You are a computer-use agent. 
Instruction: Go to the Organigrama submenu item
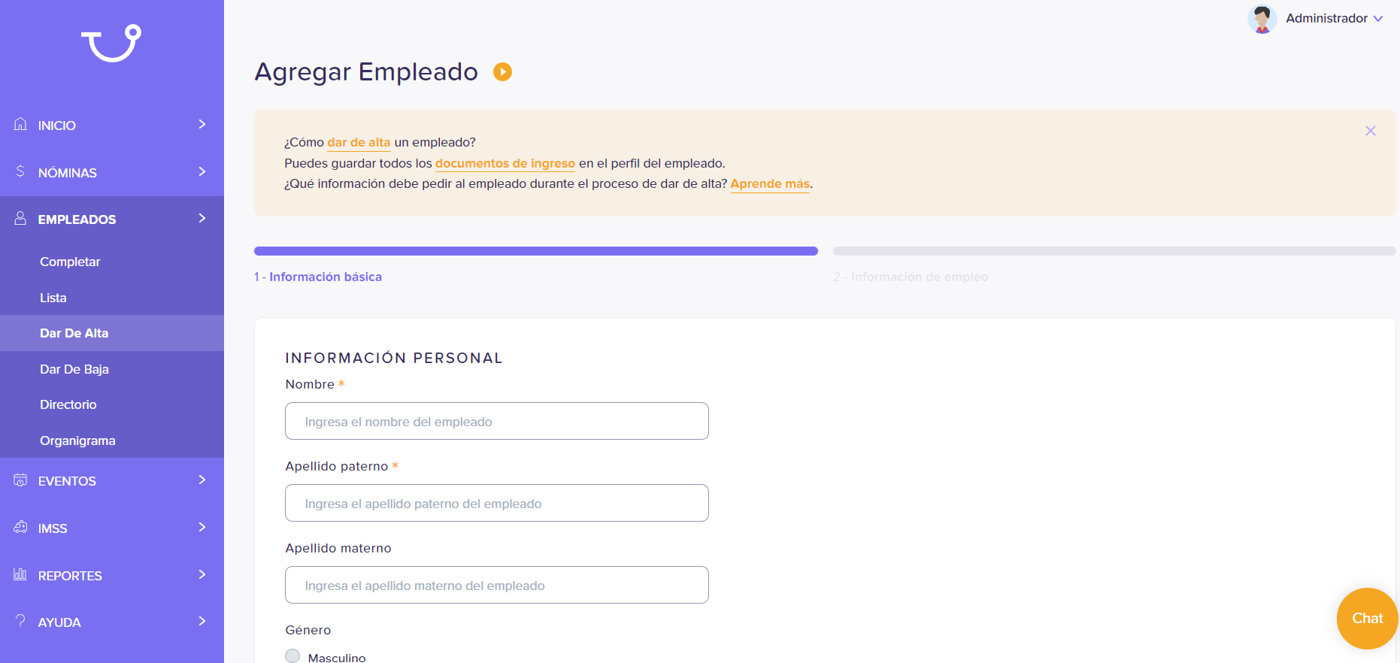(77, 440)
